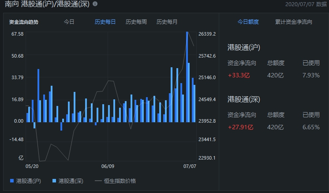
Task: Switch to 累计资金净流向 tab
Action: 294,22
